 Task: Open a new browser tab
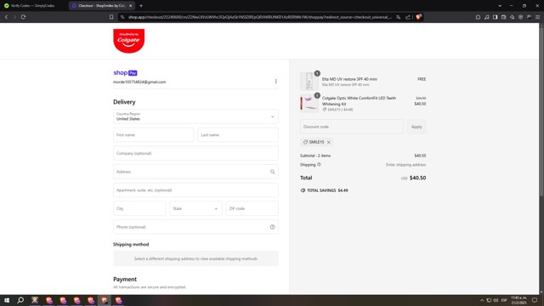click(x=141, y=6)
